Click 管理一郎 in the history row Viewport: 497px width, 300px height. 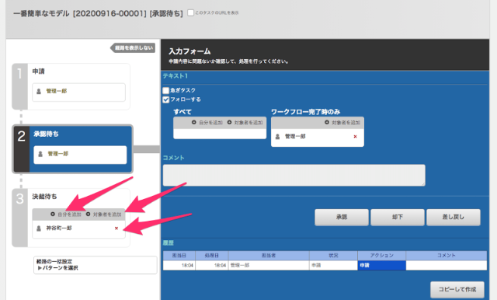240,265
